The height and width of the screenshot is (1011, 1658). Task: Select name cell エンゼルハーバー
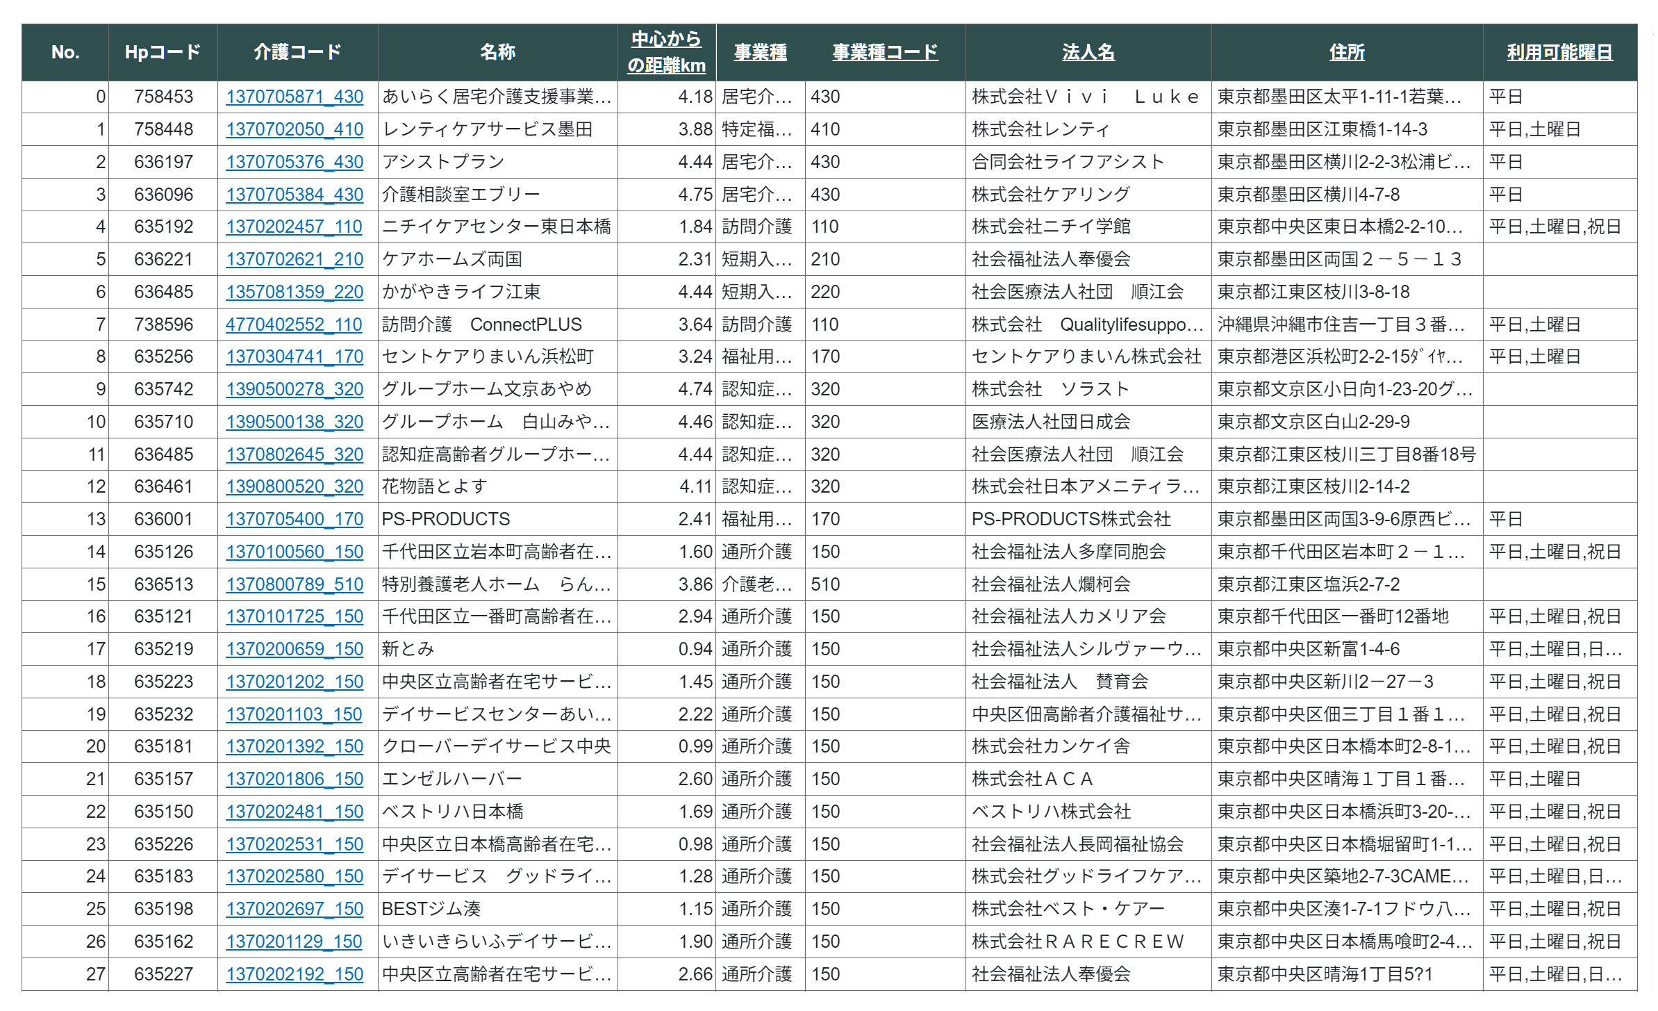[x=498, y=779]
